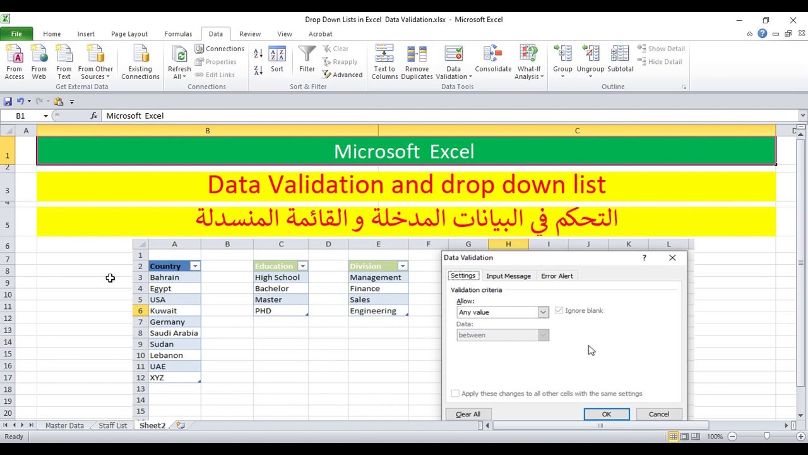Click the Excel Help question icon
The width and height of the screenshot is (808, 455).
(763, 34)
